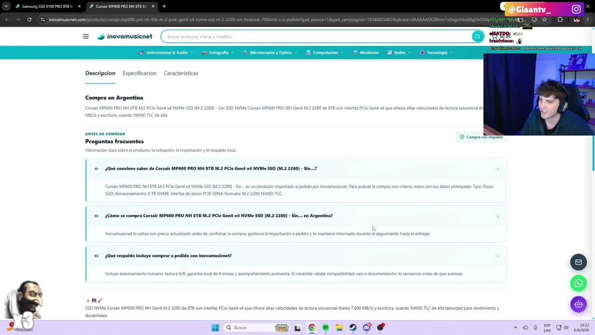Collapse the '¿Qué respaldo incluye' FAQ item
The width and height of the screenshot is (595, 335).
[296, 255]
